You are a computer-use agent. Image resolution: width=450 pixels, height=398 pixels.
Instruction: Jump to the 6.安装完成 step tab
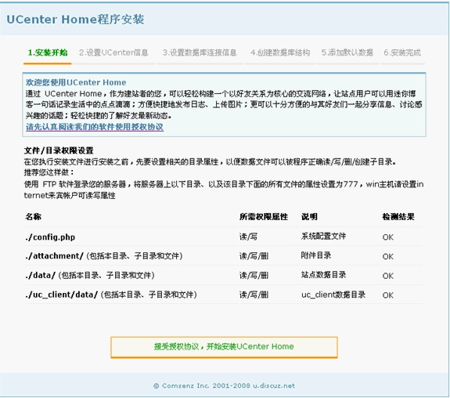[x=402, y=52]
